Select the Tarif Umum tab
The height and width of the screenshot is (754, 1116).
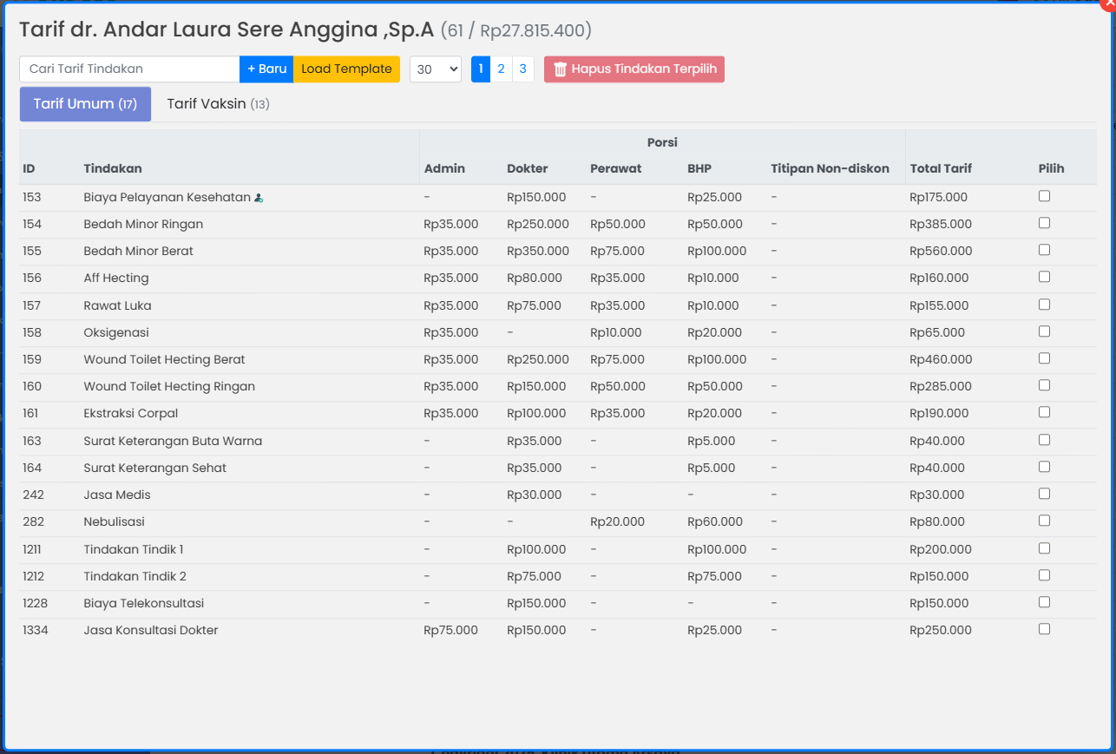[x=85, y=104]
